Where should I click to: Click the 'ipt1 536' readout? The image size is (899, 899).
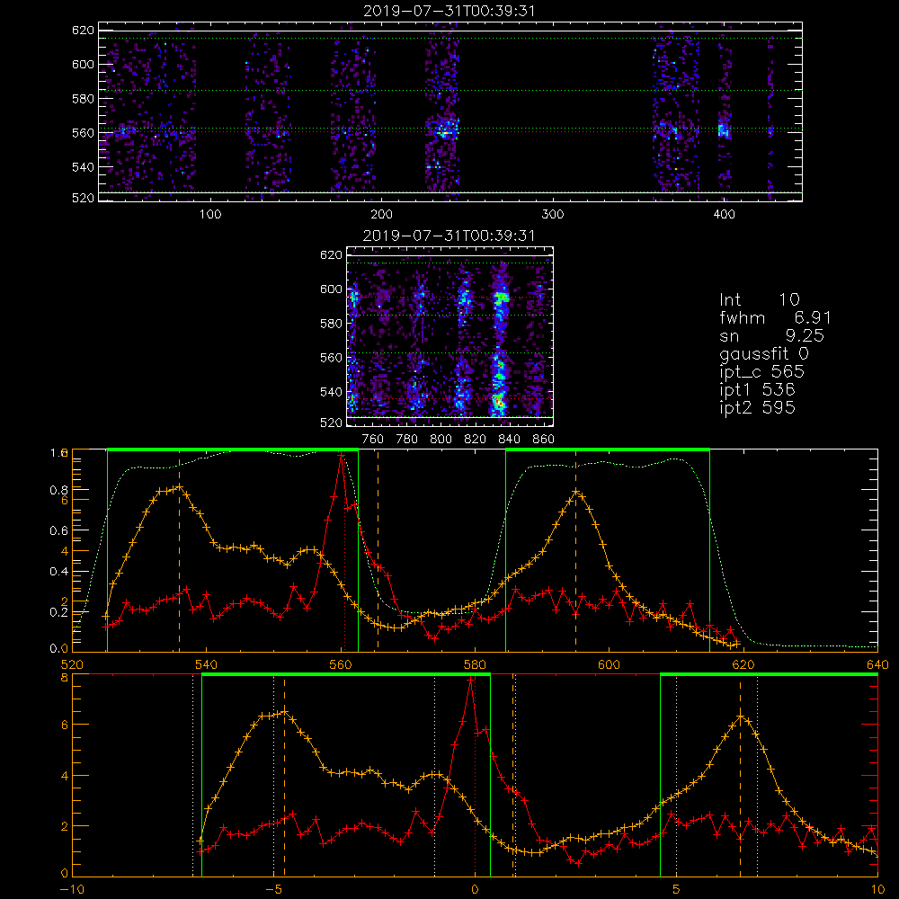click(757, 390)
